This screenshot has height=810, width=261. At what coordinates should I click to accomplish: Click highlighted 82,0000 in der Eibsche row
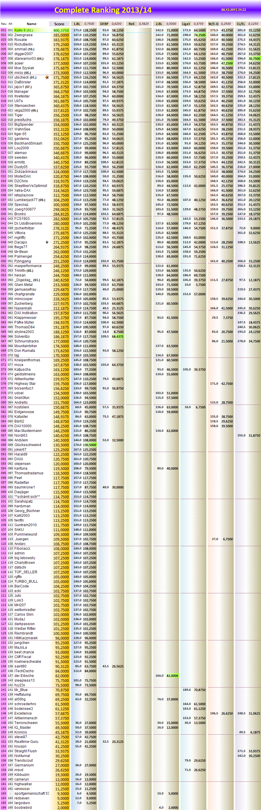[172, 676]
